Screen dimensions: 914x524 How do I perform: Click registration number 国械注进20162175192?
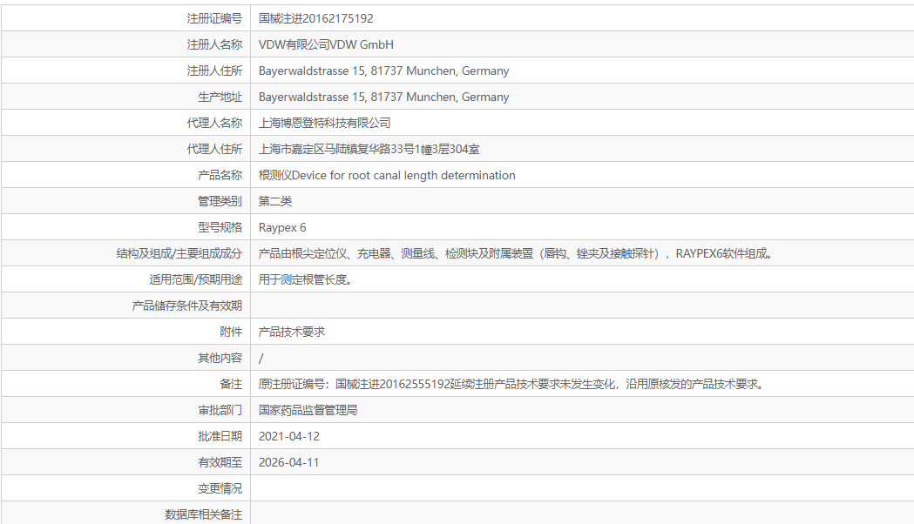(316, 18)
